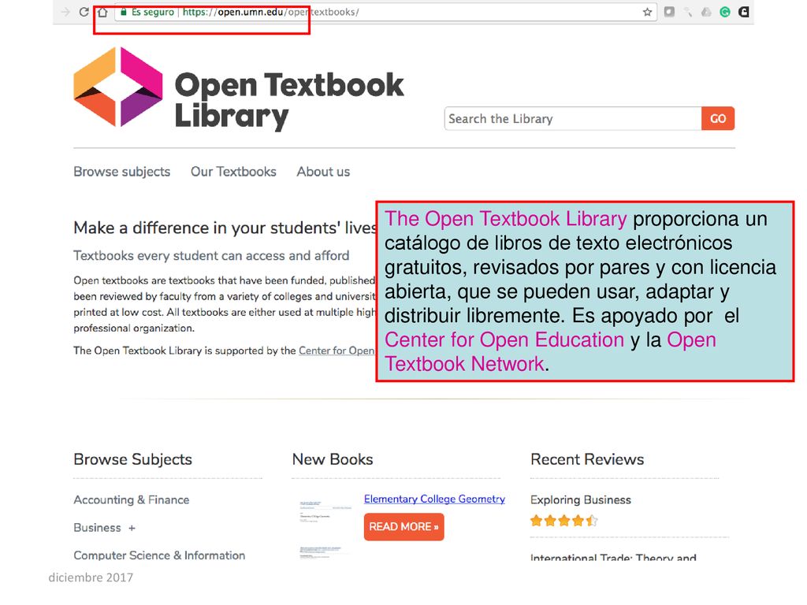
Task: Click the READ MORE button
Action: [404, 527]
